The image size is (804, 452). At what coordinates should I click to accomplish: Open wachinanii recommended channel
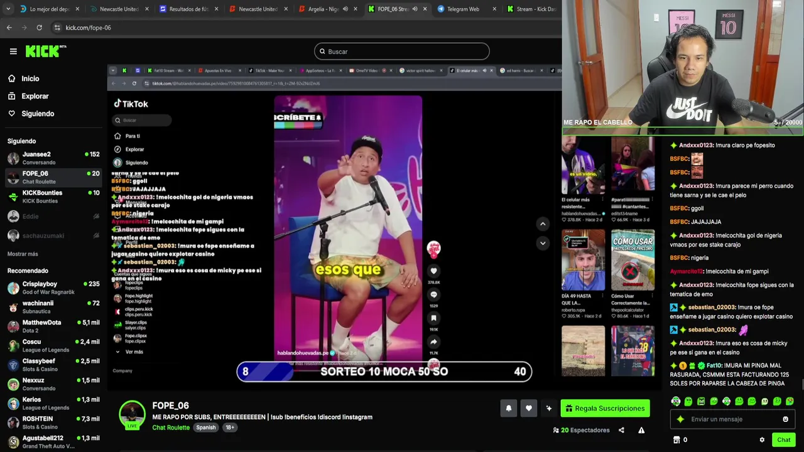[x=53, y=307]
